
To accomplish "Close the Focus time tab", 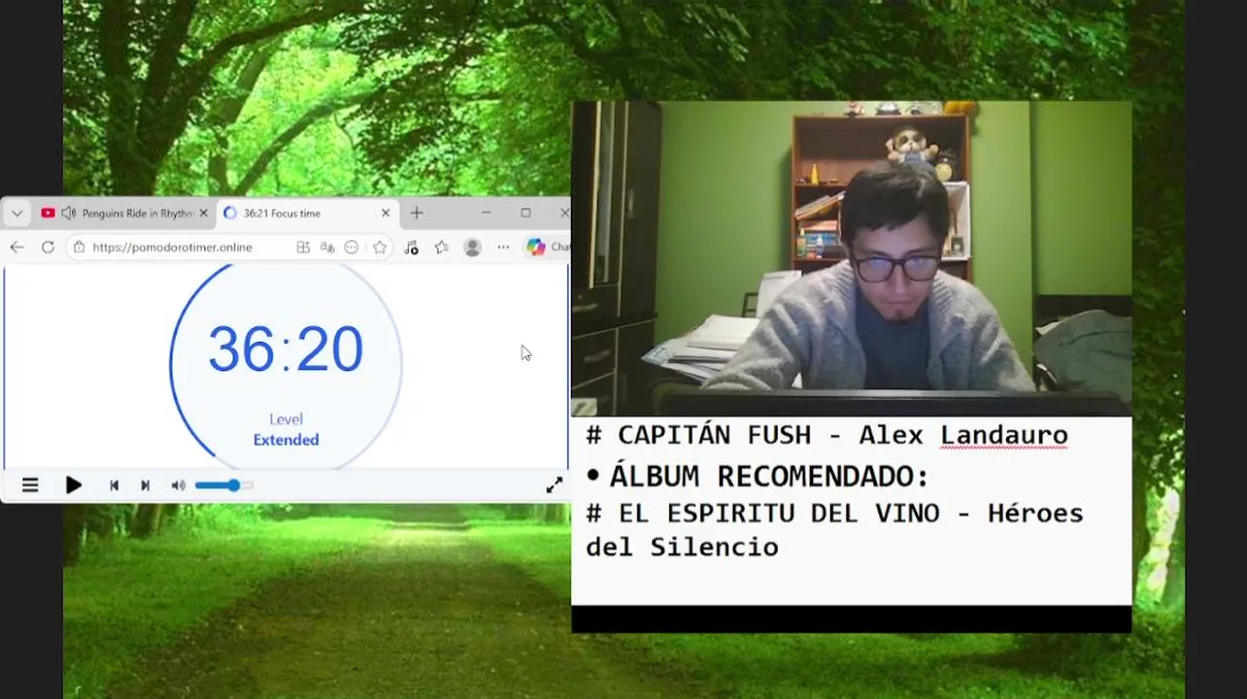I will click(386, 213).
